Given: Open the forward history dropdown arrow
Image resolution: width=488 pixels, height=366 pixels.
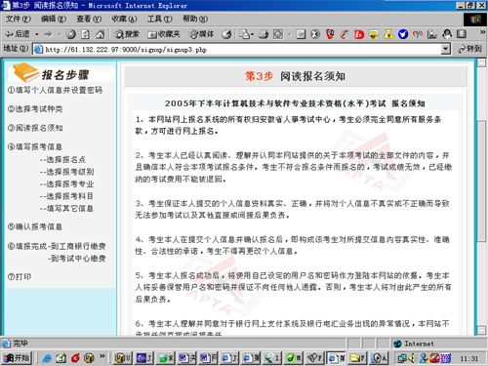Looking at the screenshot, I should [x=60, y=34].
